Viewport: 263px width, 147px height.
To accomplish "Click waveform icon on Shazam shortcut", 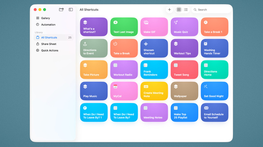I will tap(146, 44).
